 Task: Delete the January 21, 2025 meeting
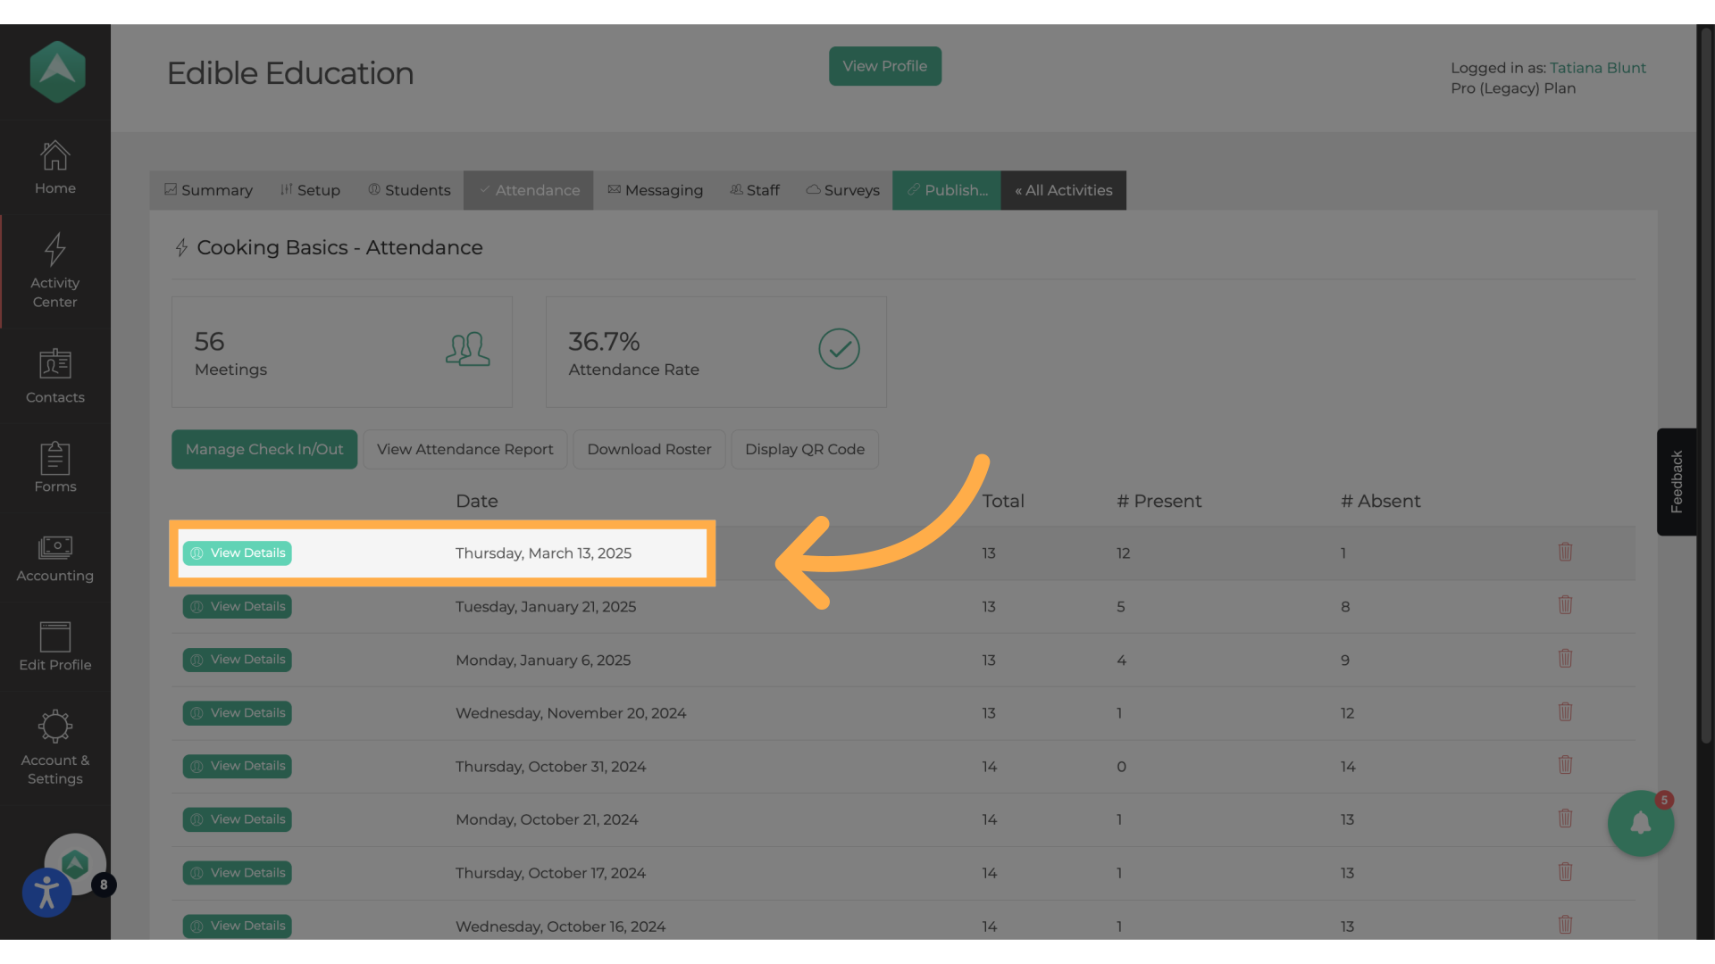[x=1565, y=605]
